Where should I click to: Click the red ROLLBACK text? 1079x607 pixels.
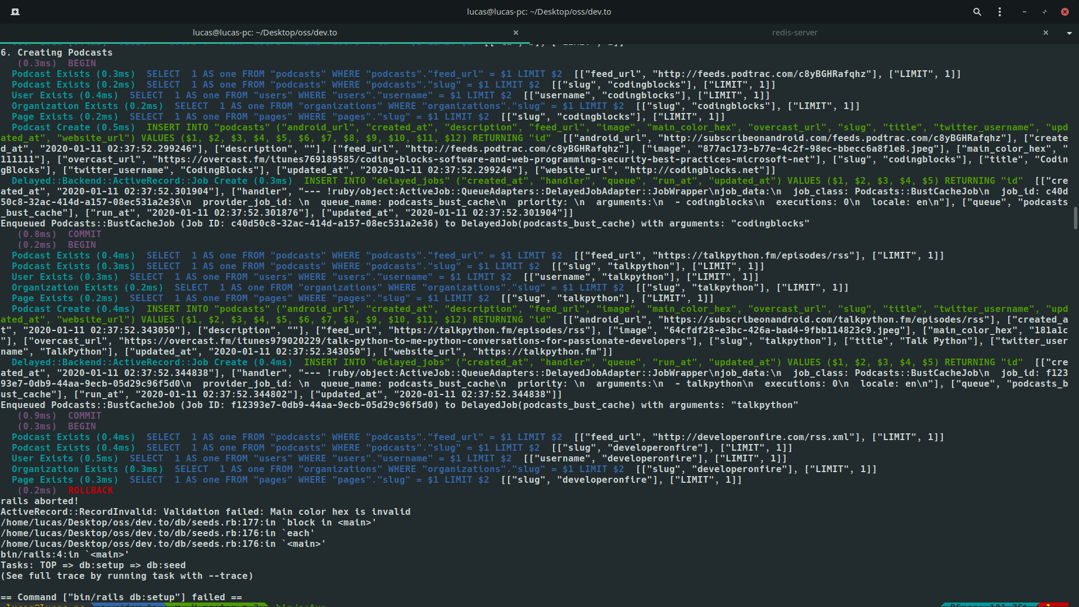(90, 491)
